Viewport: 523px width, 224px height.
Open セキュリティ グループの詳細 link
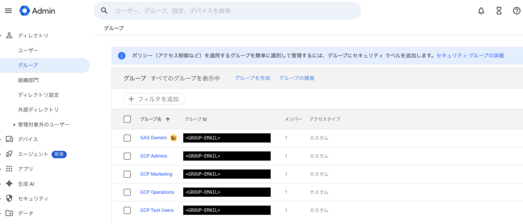coord(470,56)
